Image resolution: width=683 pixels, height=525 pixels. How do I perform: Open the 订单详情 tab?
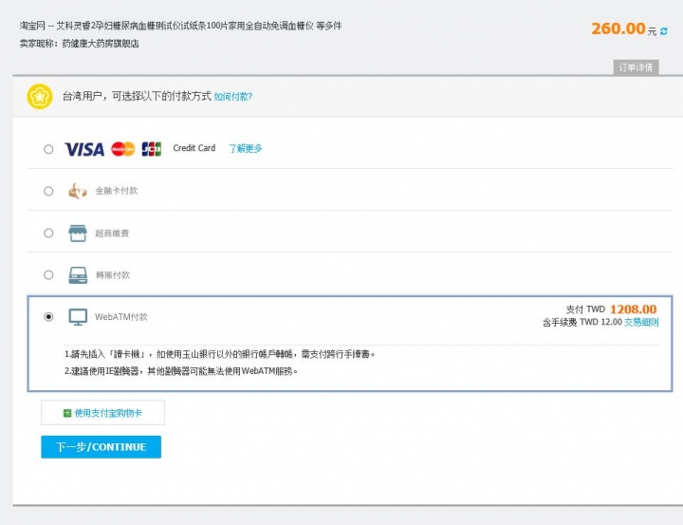coord(636,67)
